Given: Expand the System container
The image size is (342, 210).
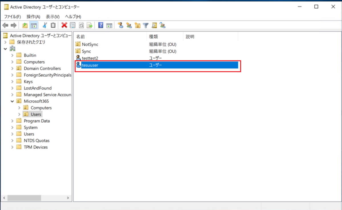Looking at the screenshot, I should pos(12,127).
